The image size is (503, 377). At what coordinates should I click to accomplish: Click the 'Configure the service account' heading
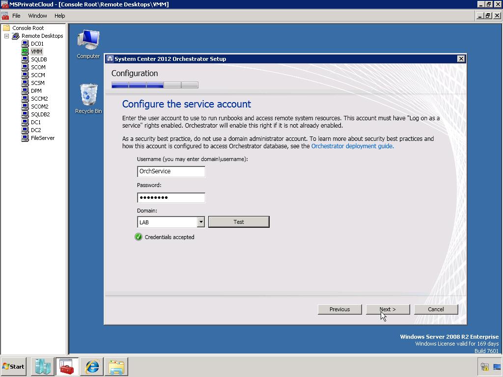[x=186, y=104]
